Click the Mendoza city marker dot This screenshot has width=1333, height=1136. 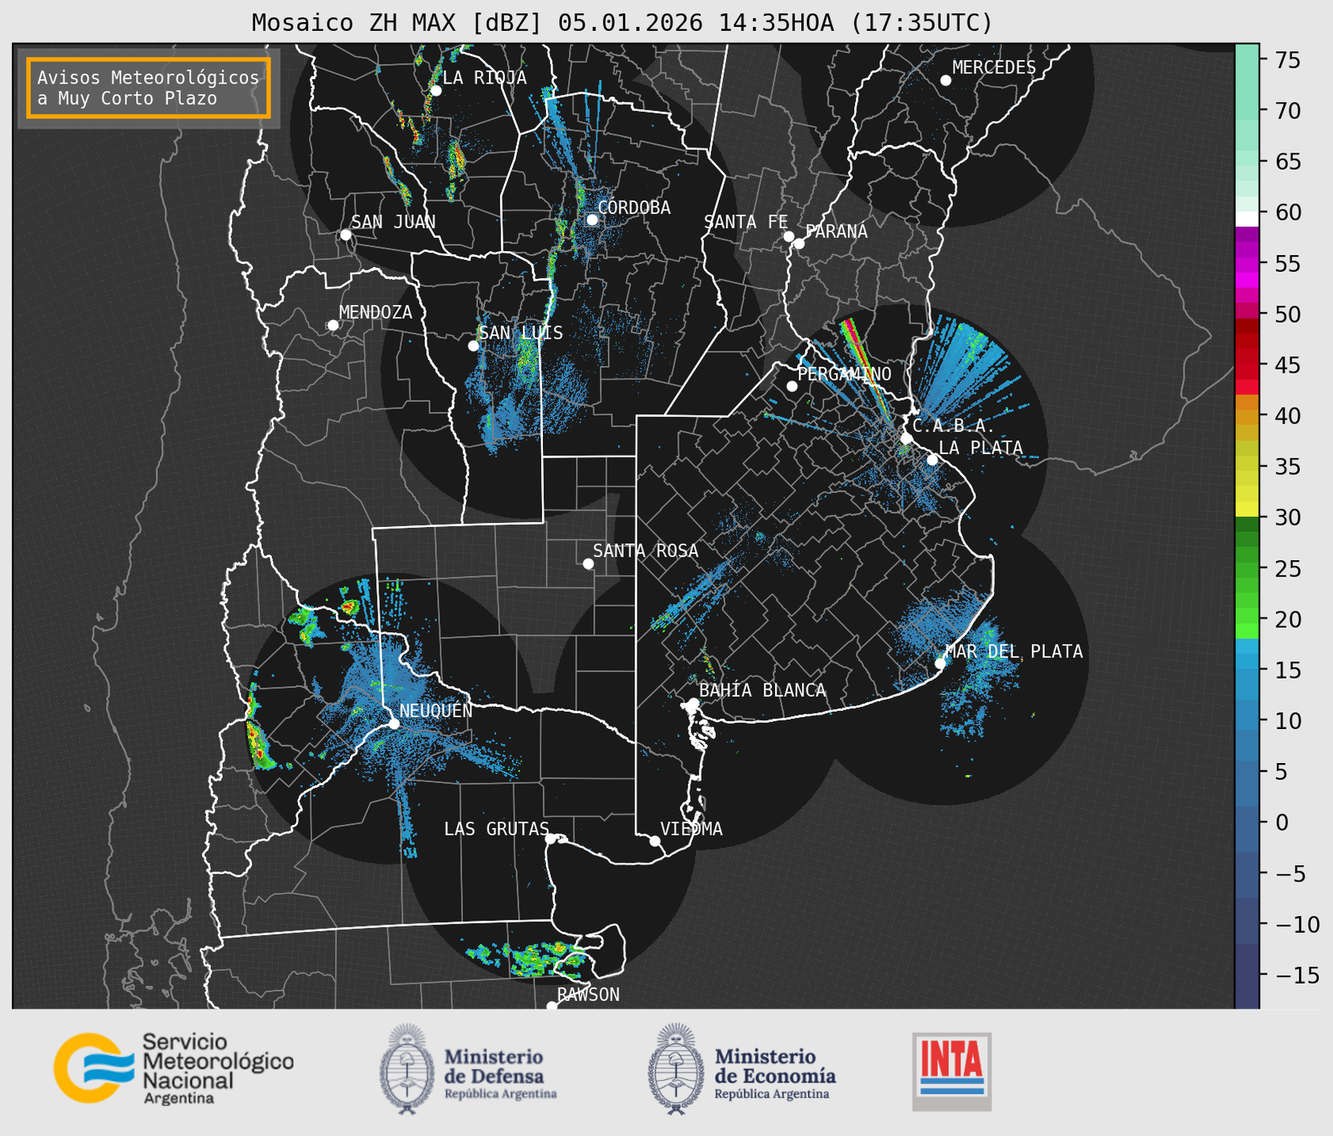[333, 325]
